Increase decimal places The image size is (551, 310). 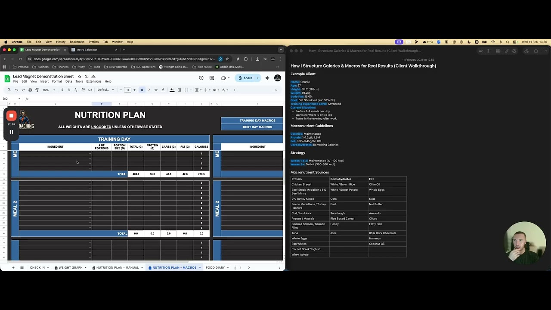83,90
